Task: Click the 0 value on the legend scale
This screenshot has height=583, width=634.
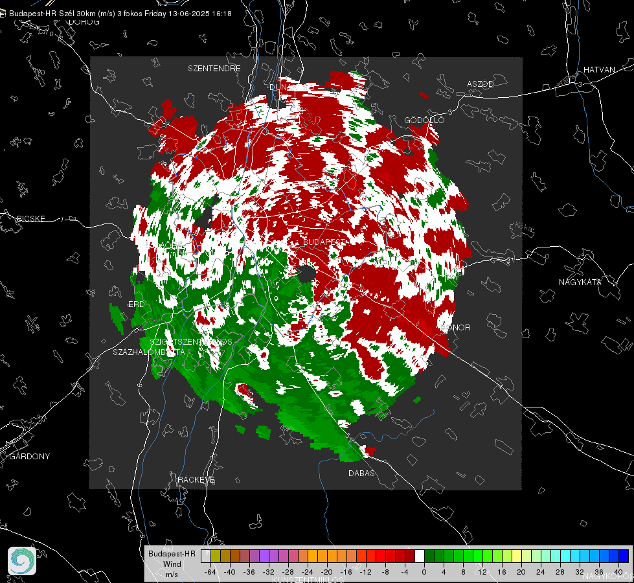Action: tap(424, 572)
